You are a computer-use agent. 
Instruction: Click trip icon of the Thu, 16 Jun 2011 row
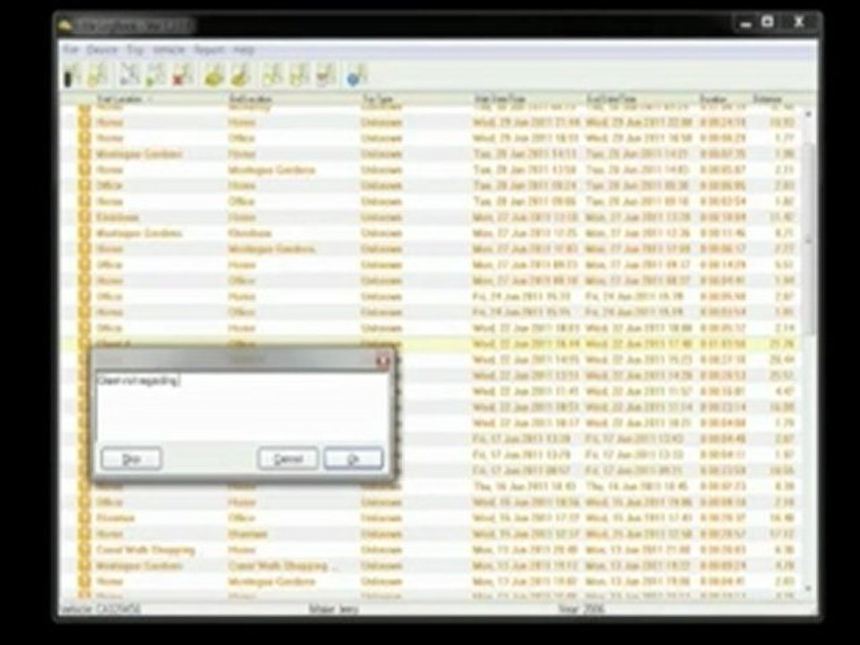click(84, 486)
